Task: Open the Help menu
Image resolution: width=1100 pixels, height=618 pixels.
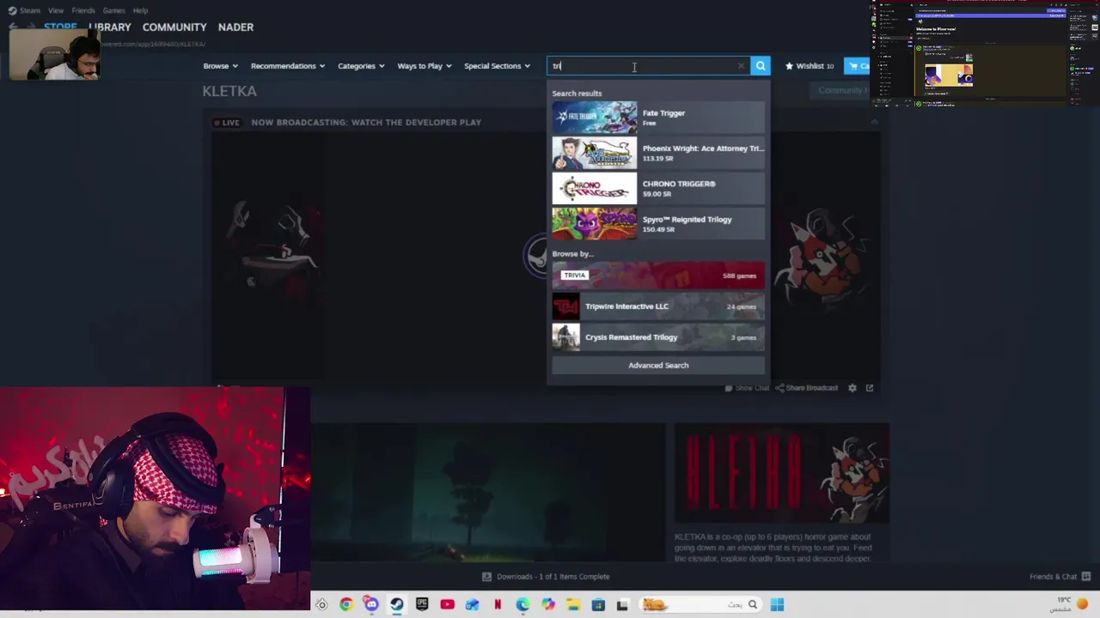Action: coord(140,10)
